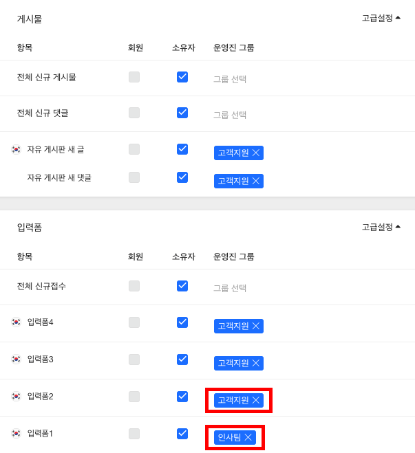Open 그룹 선택 dropdown for 전체 신규 게시물
415x453 pixels.
tap(230, 79)
